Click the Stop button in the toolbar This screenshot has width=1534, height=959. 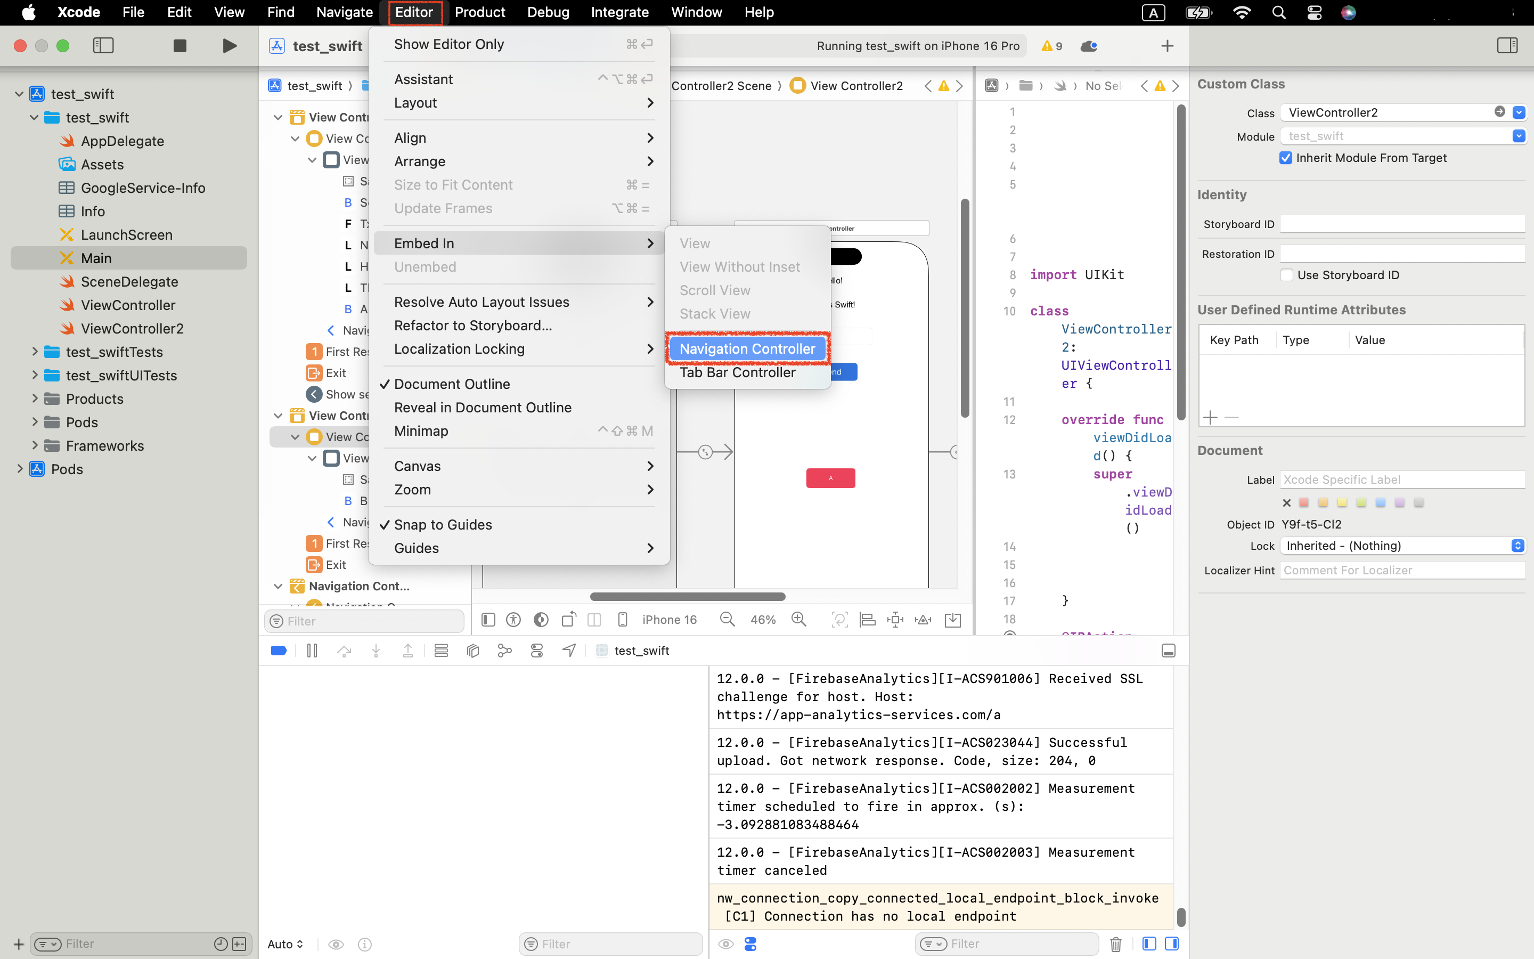pyautogui.click(x=179, y=46)
